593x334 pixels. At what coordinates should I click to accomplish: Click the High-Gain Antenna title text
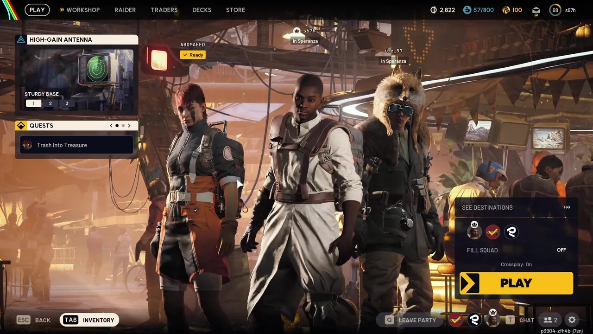(61, 39)
